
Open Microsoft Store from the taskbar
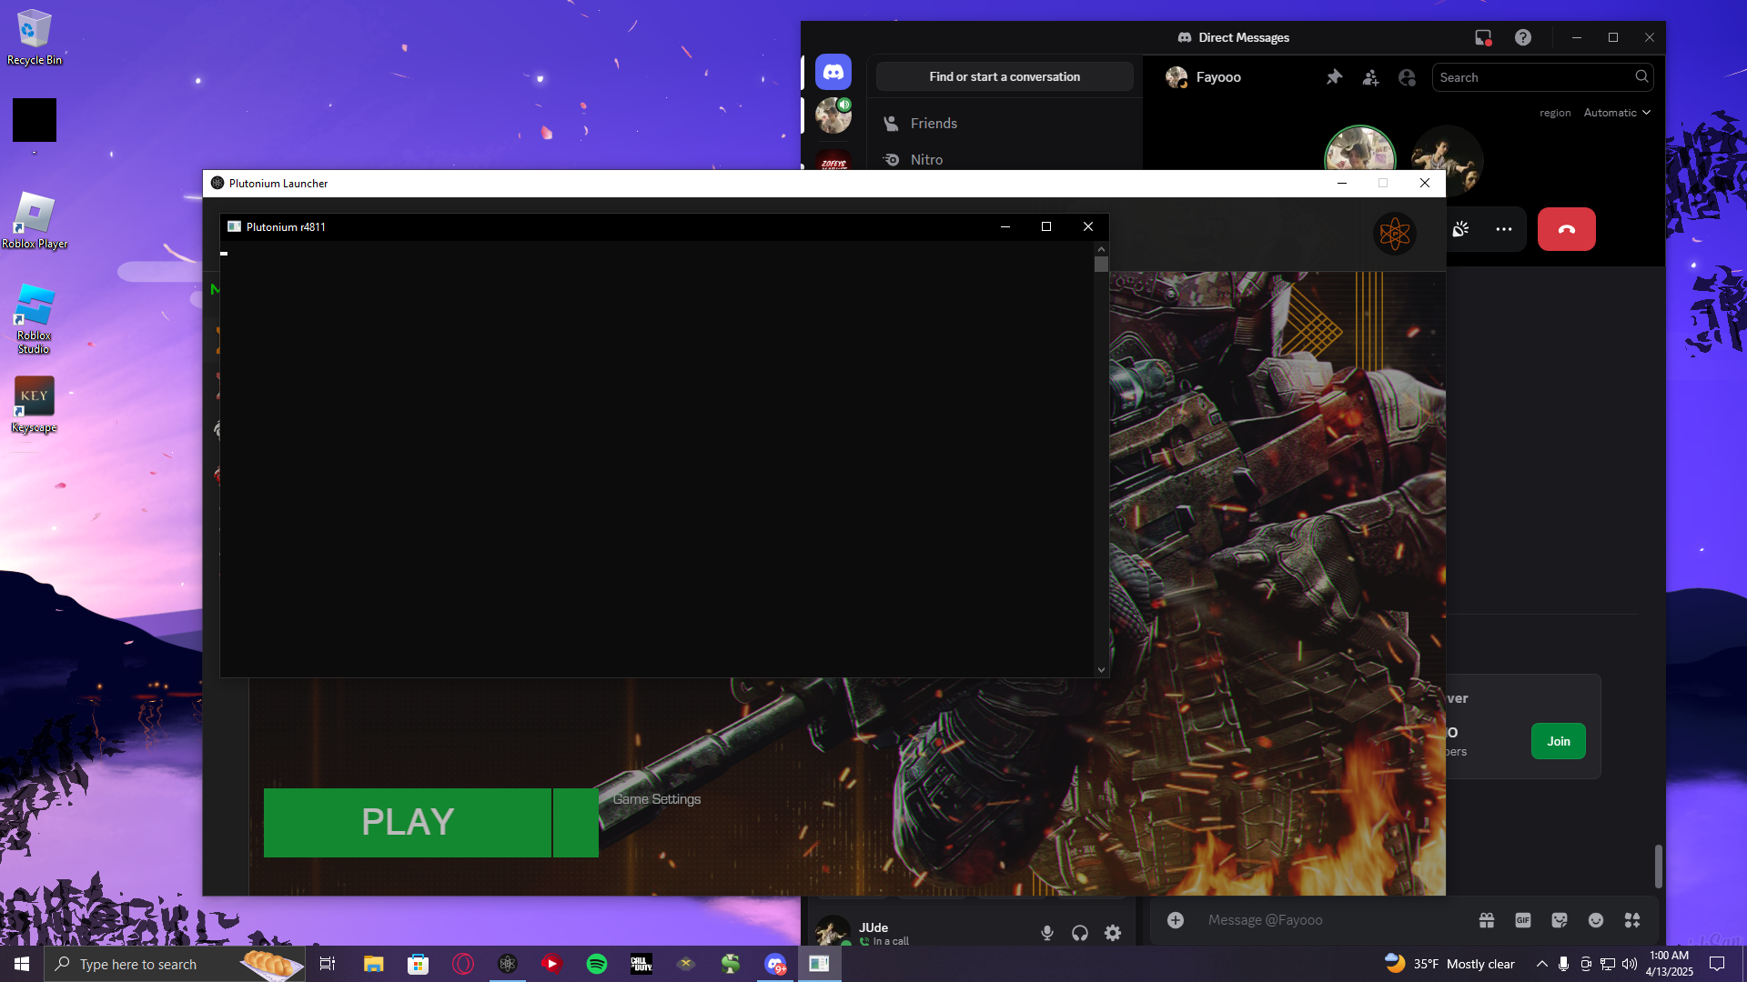coord(418,964)
